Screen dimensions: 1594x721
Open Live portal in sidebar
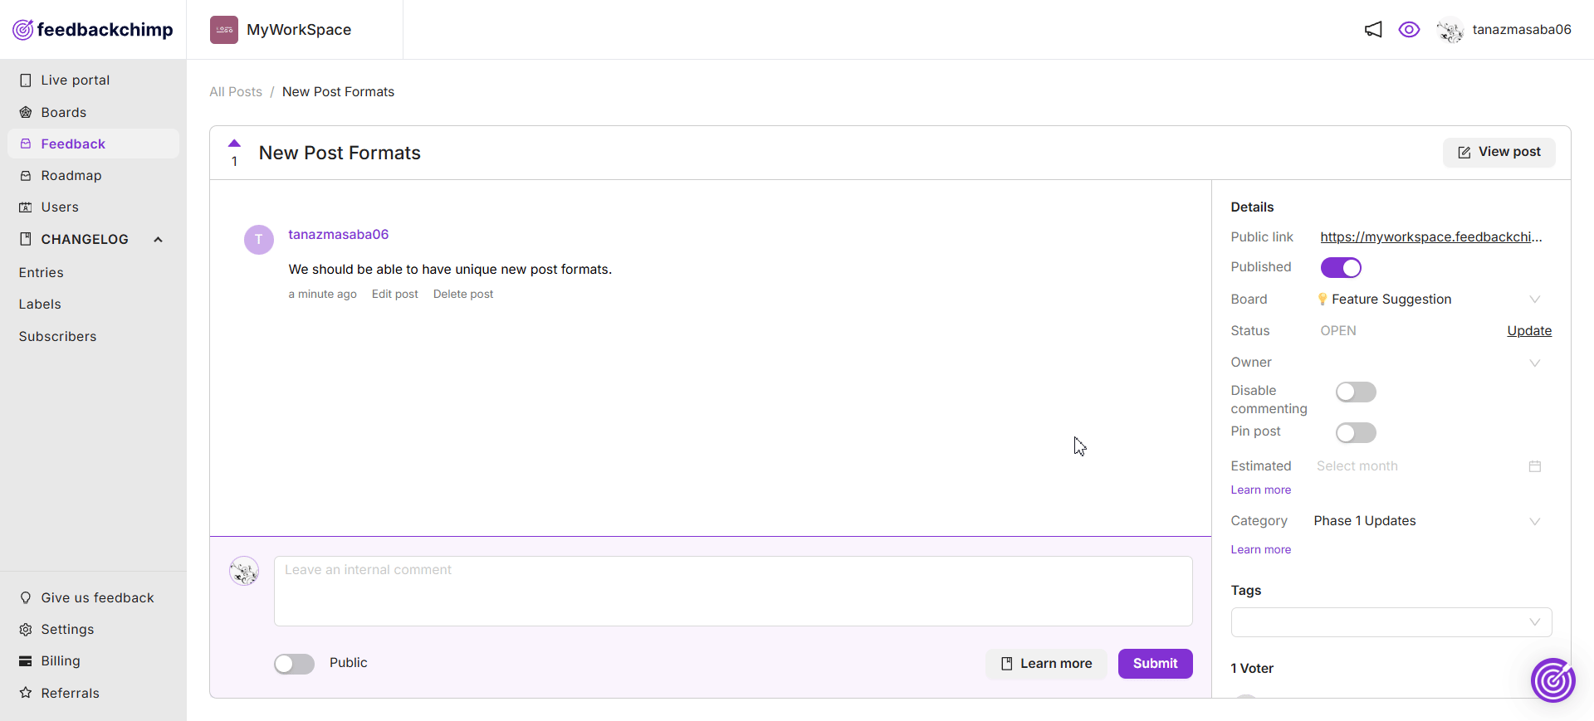click(x=93, y=80)
